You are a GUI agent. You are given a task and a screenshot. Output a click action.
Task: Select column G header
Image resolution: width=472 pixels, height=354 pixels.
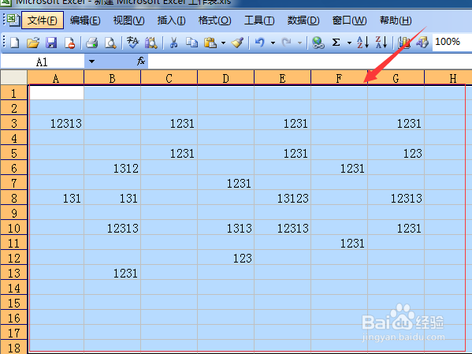click(396, 78)
